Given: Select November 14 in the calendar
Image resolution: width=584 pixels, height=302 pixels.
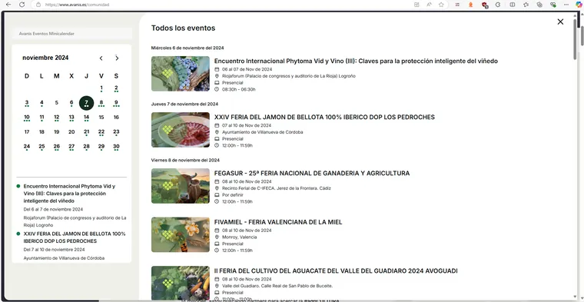Looking at the screenshot, I should tap(86, 118).
